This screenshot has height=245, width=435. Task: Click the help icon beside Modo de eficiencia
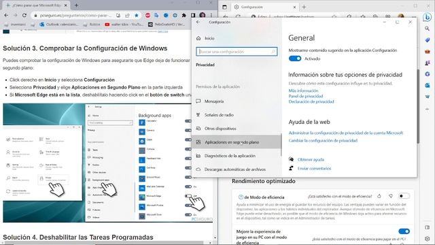click(241, 197)
